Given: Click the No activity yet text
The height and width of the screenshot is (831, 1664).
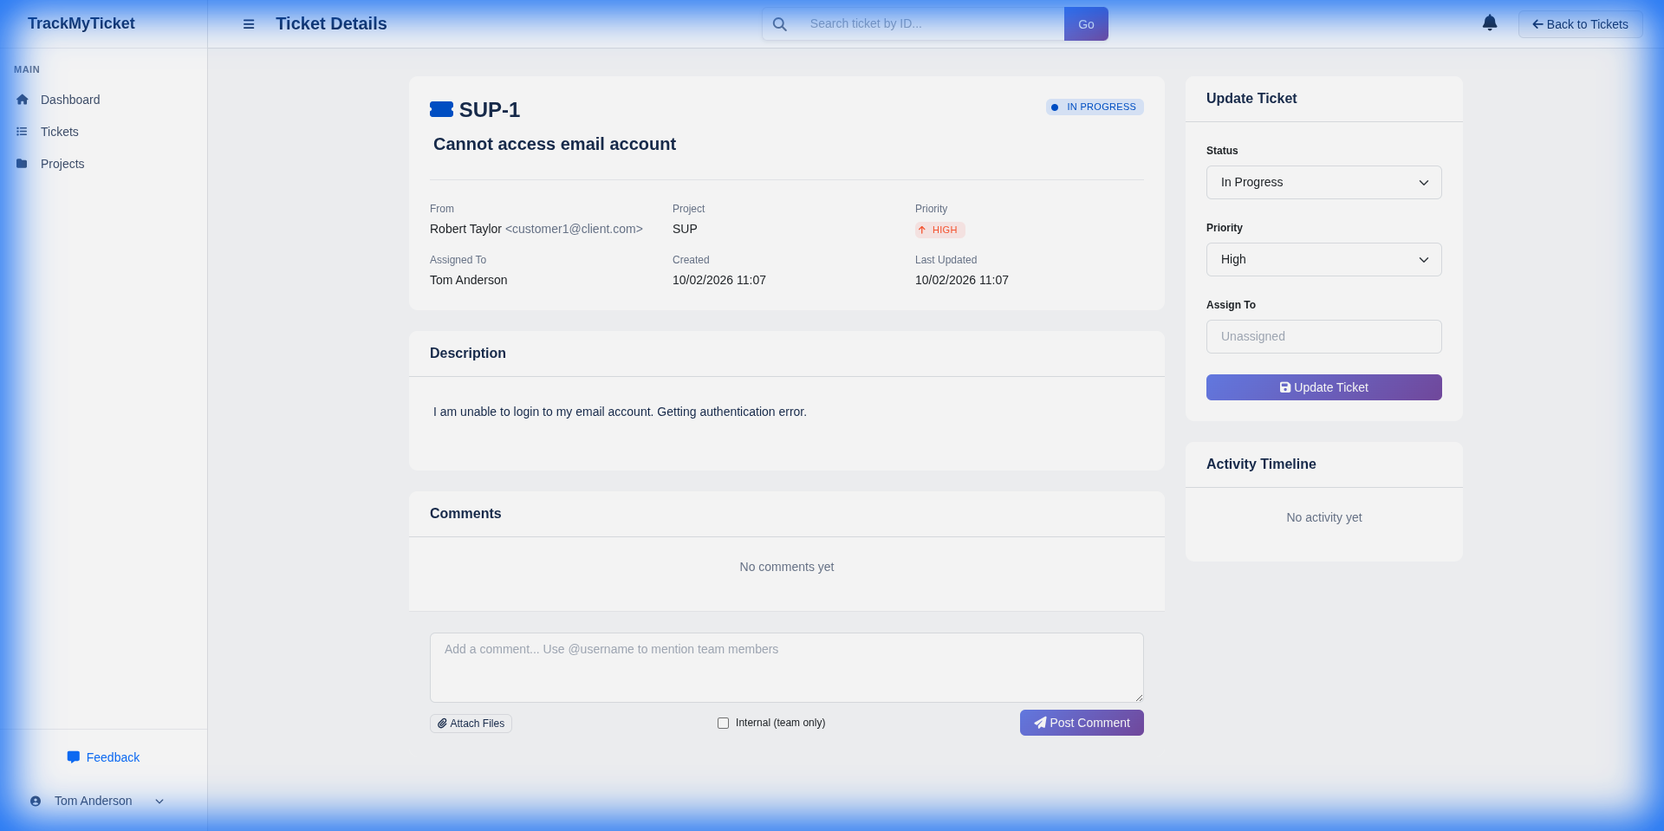Looking at the screenshot, I should tap(1324, 517).
